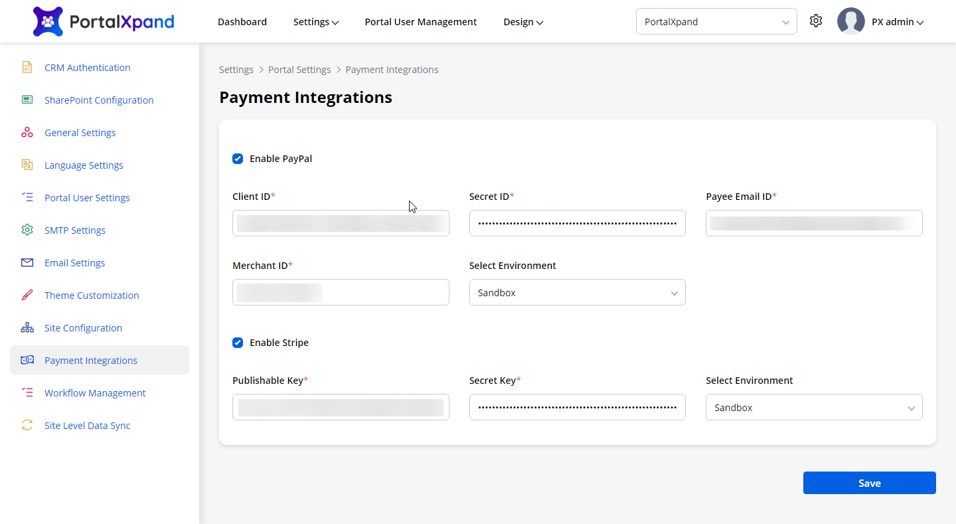This screenshot has width=956, height=524.
Task: Open PayPal Select Environment dropdown
Action: click(x=577, y=293)
